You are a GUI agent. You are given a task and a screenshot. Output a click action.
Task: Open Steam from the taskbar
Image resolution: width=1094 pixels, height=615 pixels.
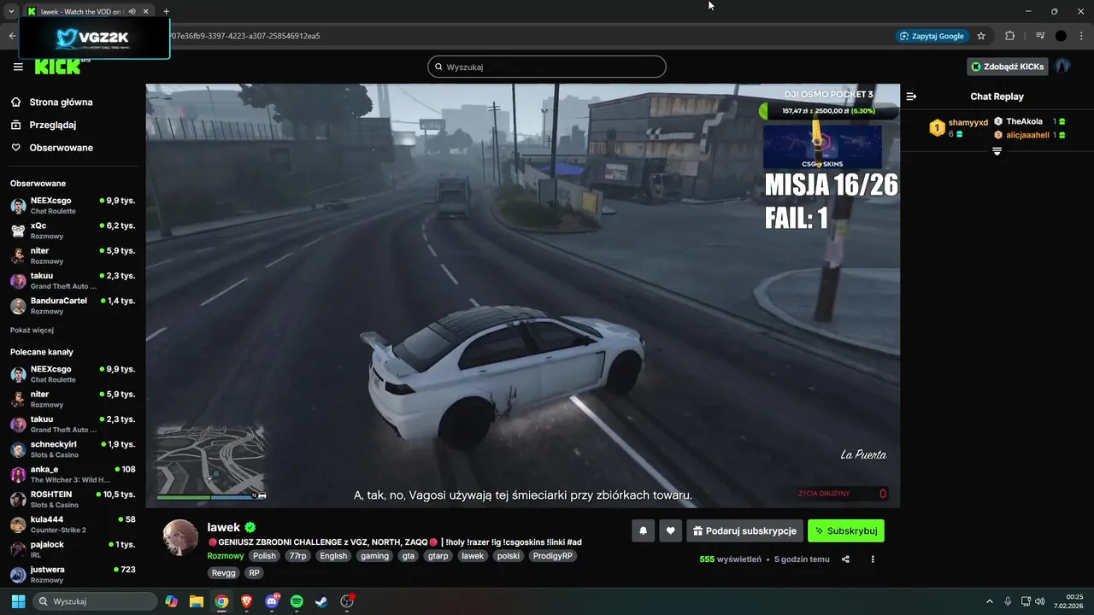point(321,601)
